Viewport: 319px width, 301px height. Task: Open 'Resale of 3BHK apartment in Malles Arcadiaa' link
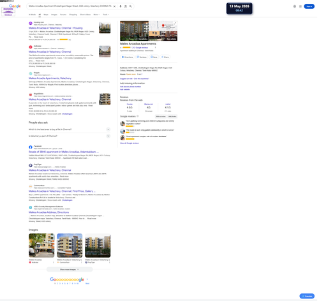point(64,152)
